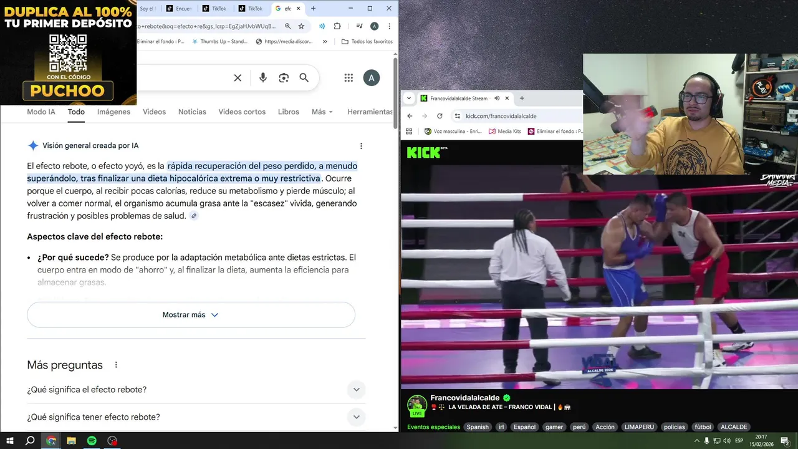Bookmark this page with the star icon

301,26
